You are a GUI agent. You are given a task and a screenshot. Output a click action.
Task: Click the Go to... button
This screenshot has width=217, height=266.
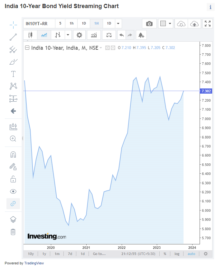pos(99,254)
